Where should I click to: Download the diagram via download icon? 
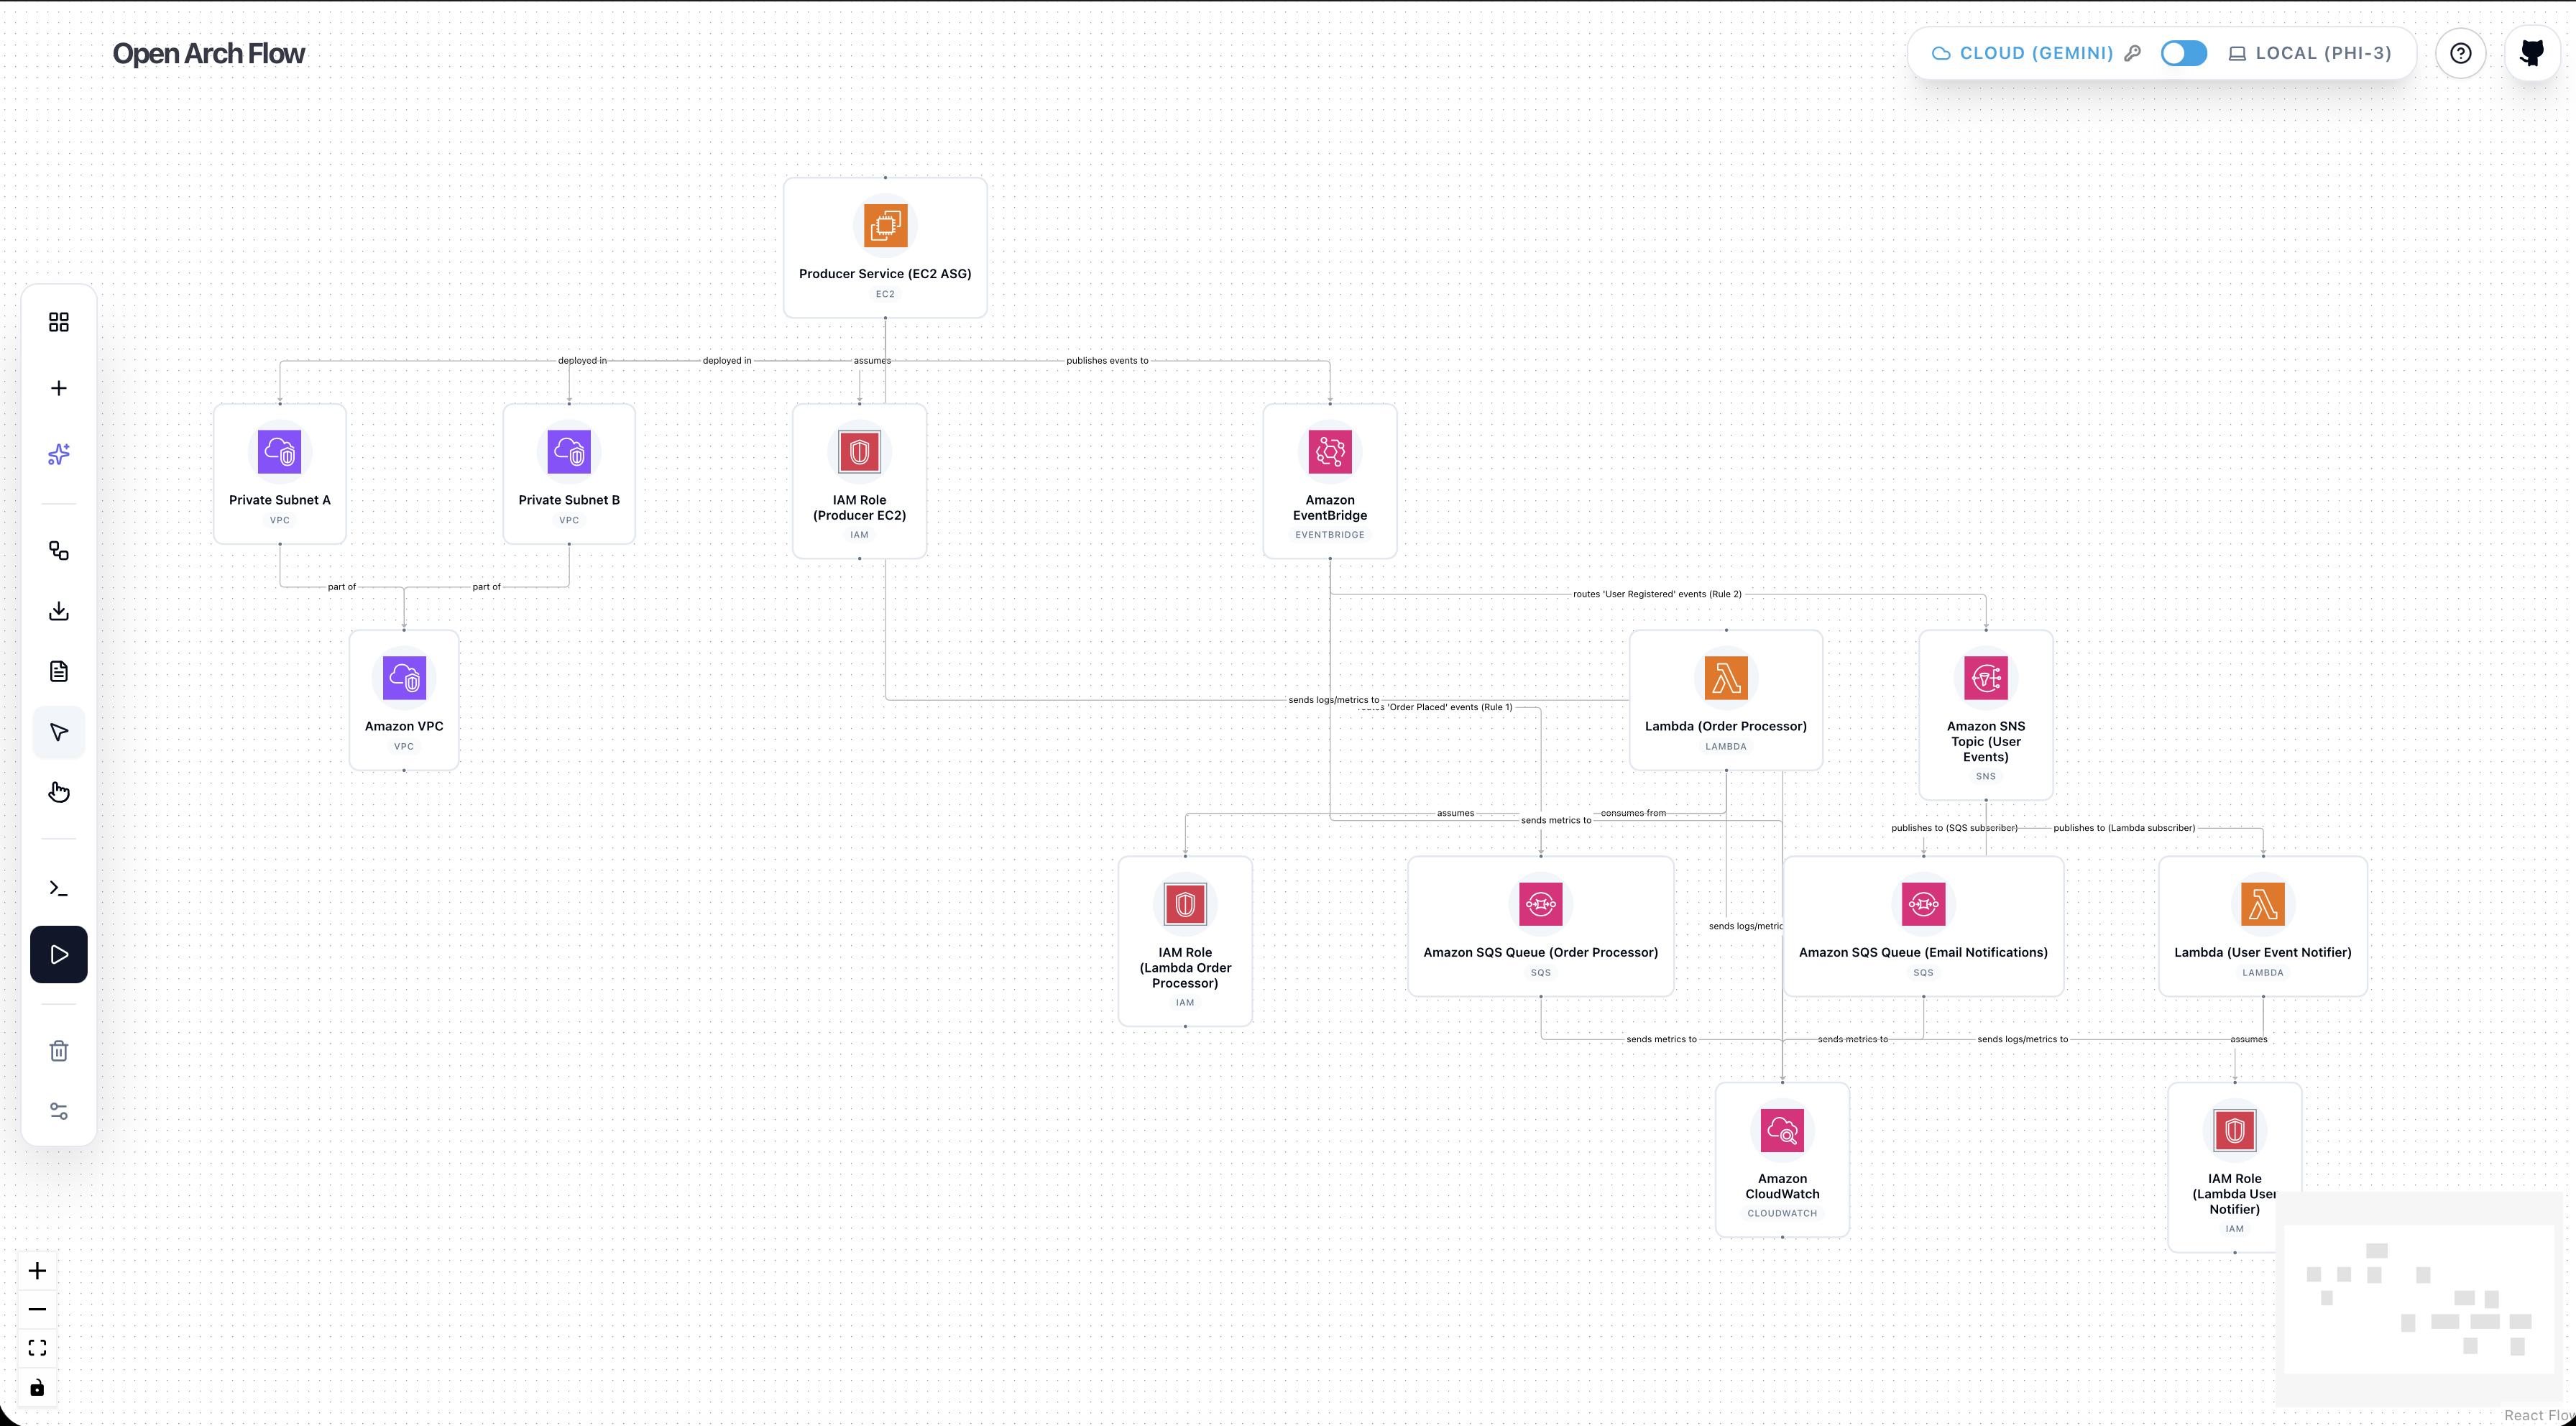[x=58, y=611]
